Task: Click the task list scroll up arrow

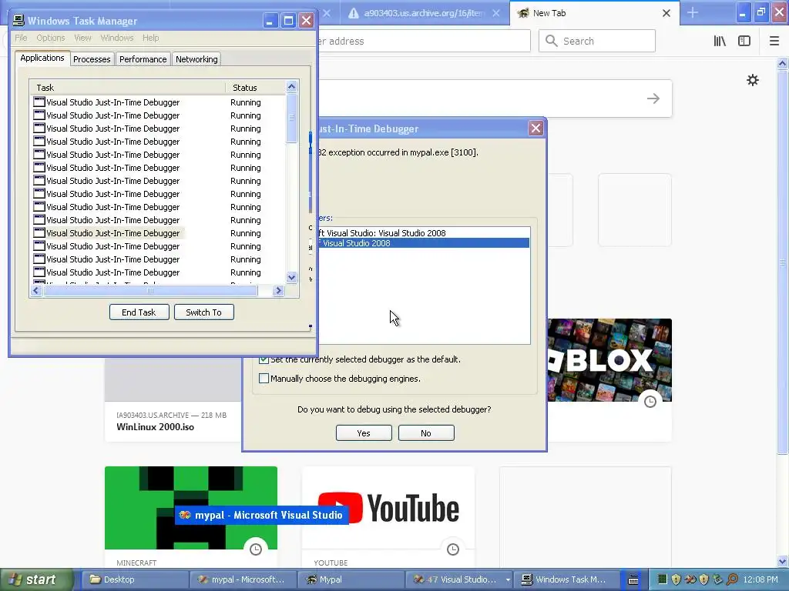Action: coord(291,86)
